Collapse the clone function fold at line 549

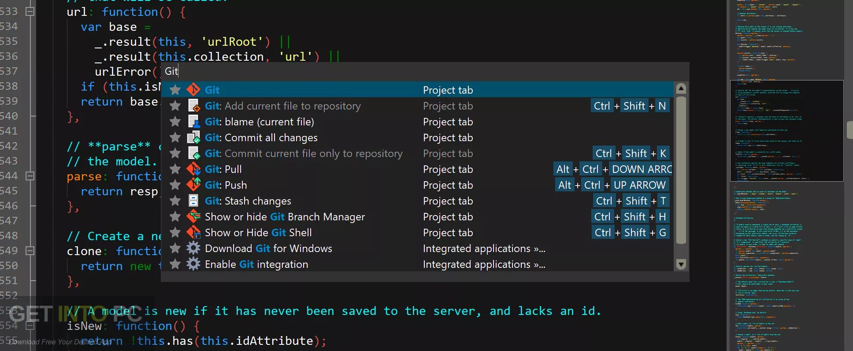click(x=30, y=251)
